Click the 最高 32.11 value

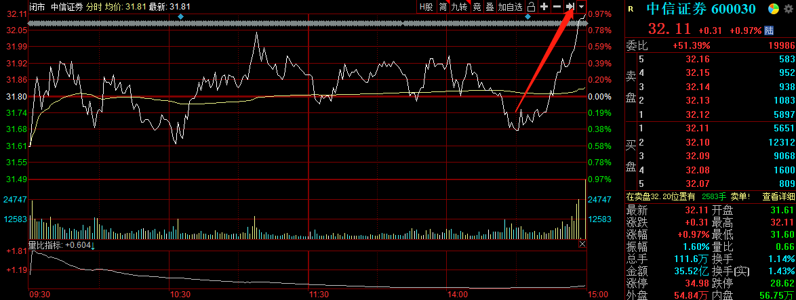(782, 222)
